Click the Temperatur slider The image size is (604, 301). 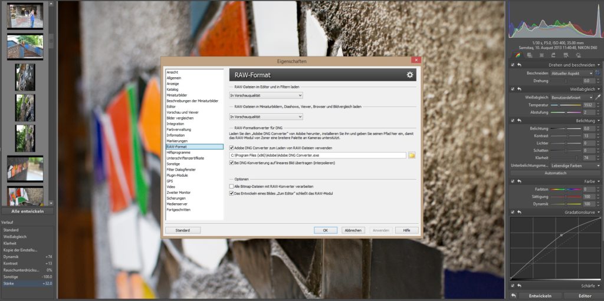566,105
